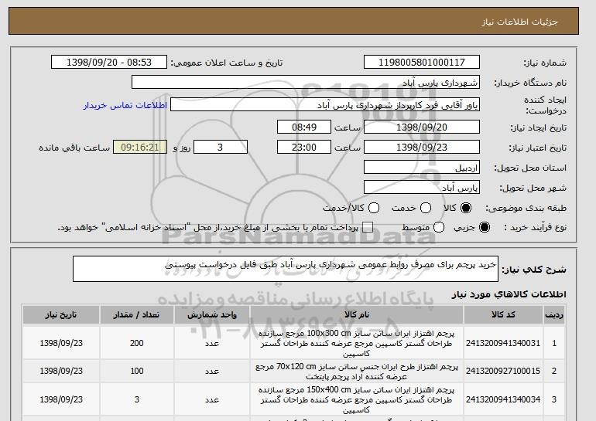Click the اطلاعات کالاهای مورد نیاز heading
This screenshot has width=596, height=421.
point(509,294)
